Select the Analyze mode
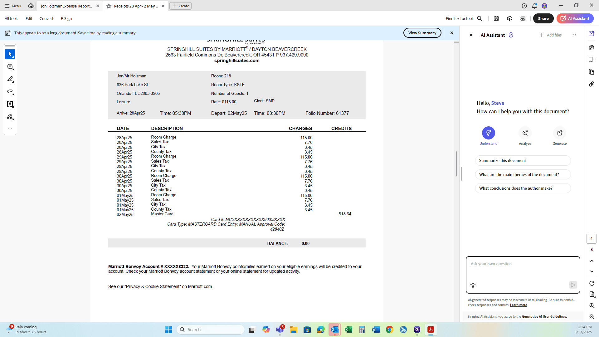The height and width of the screenshot is (337, 599). pyautogui.click(x=525, y=136)
